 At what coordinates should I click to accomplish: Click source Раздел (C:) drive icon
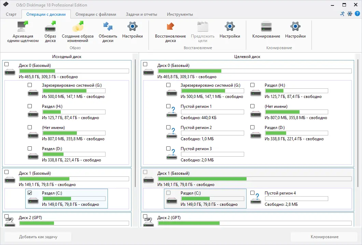click(33, 201)
